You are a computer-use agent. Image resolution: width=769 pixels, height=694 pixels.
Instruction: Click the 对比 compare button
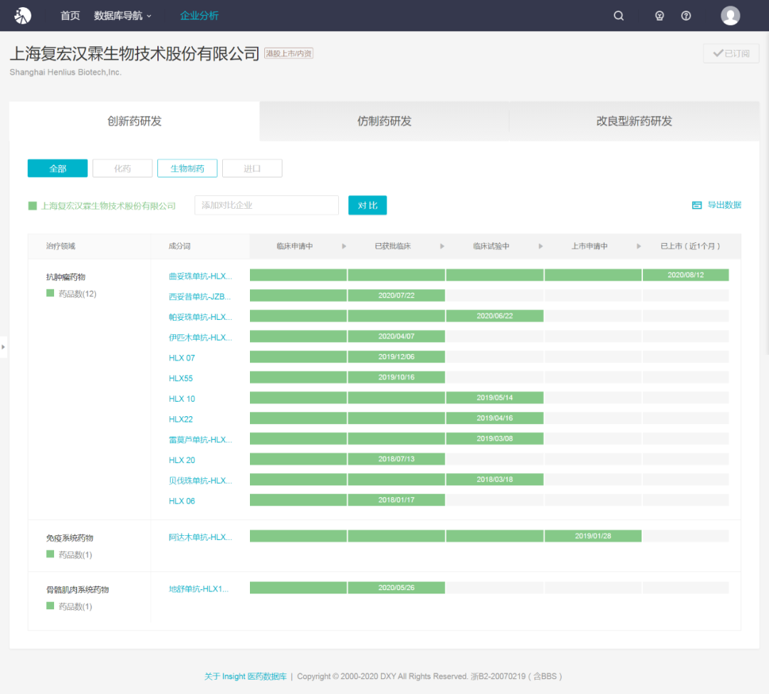(367, 205)
